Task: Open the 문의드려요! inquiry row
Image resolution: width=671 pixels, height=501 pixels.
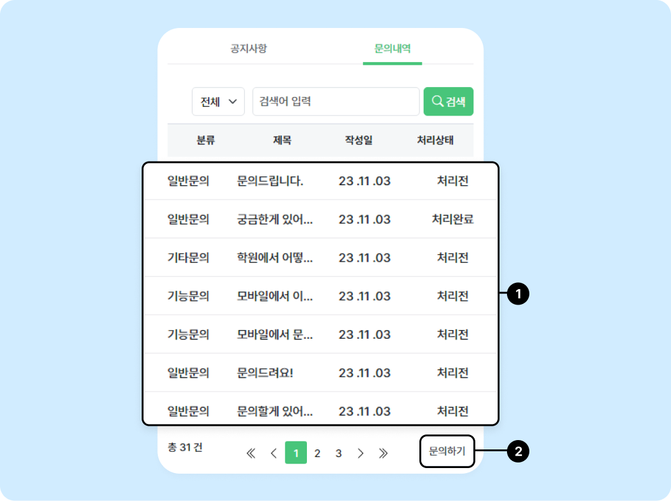Action: (321, 372)
